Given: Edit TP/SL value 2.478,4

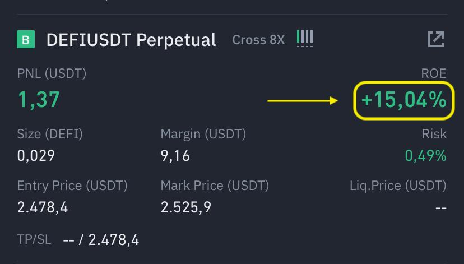Looking at the screenshot, I should [114, 240].
